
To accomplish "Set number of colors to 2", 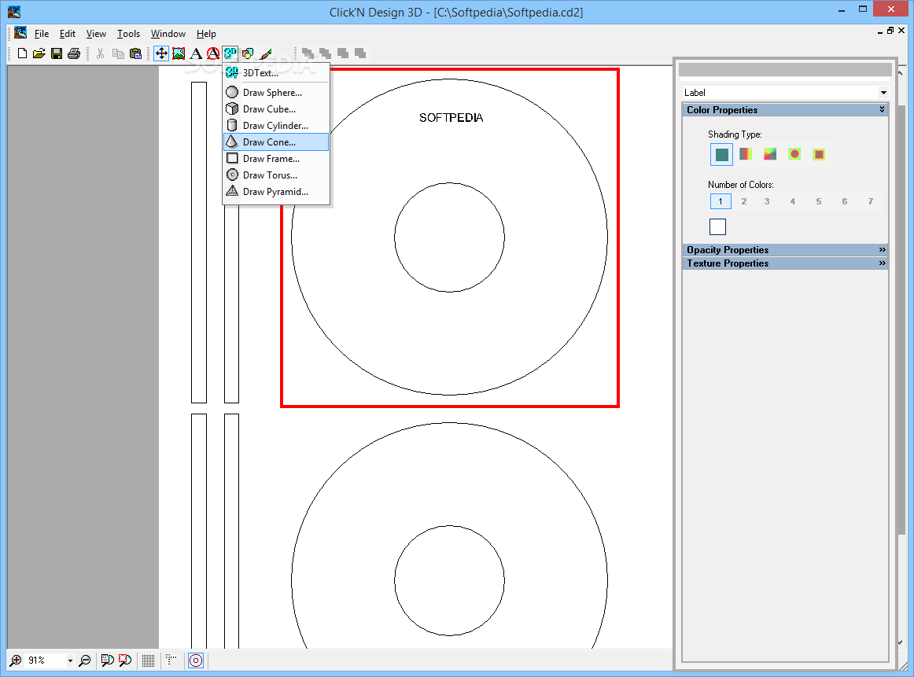I will pos(744,201).
